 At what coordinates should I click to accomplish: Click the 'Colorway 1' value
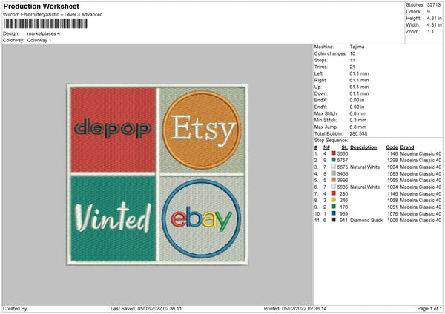click(39, 40)
